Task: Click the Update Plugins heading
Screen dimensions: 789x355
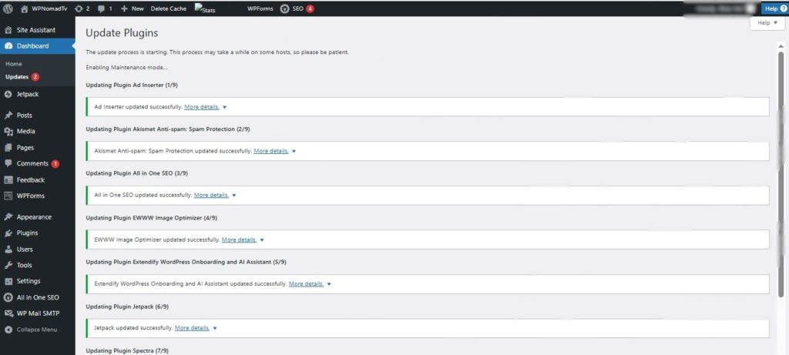Action: (x=122, y=33)
